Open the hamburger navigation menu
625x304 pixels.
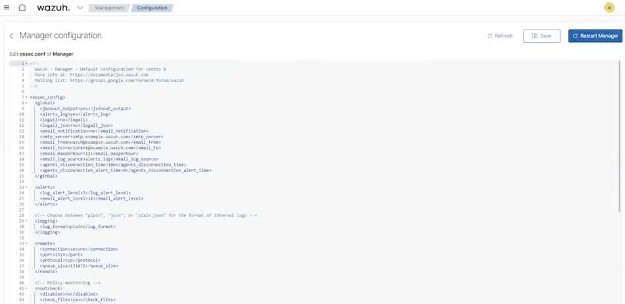tap(7, 8)
